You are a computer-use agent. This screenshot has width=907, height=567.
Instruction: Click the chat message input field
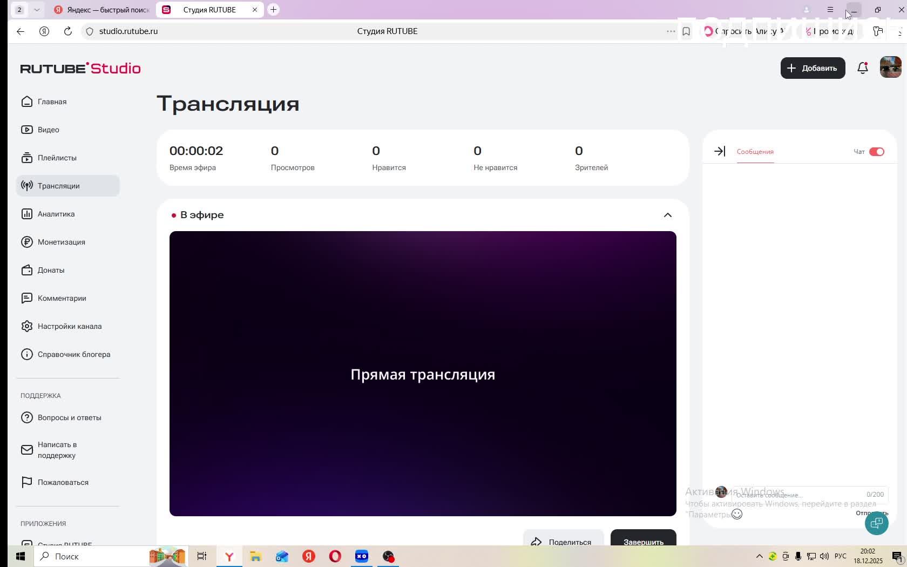pyautogui.click(x=783, y=495)
